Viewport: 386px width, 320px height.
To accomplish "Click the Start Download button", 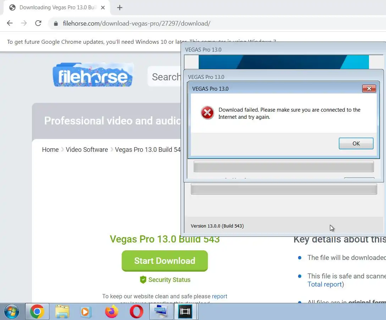I will coord(165,261).
